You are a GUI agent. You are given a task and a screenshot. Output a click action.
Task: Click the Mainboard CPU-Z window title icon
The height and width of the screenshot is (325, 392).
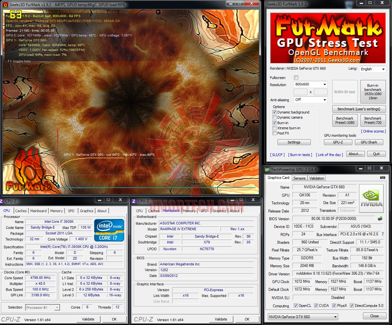[134, 201]
